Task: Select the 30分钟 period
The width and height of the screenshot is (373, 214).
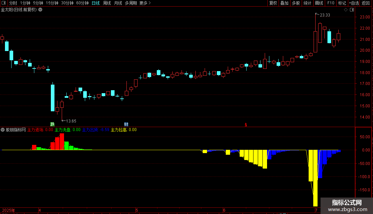Action: coord(67,3)
